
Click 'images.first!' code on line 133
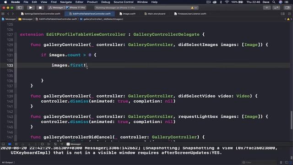point(69,65)
